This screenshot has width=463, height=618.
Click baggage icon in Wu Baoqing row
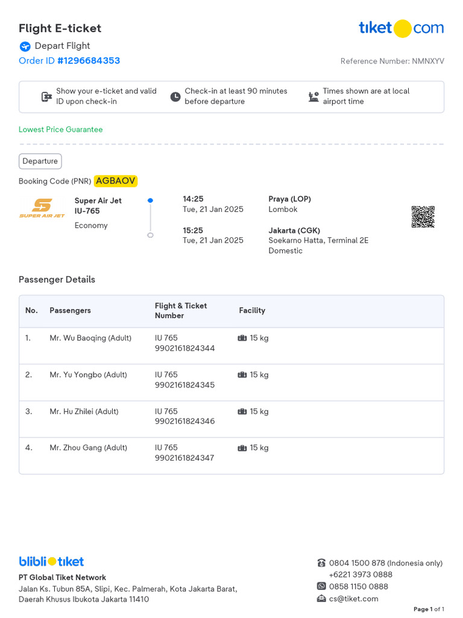click(242, 338)
